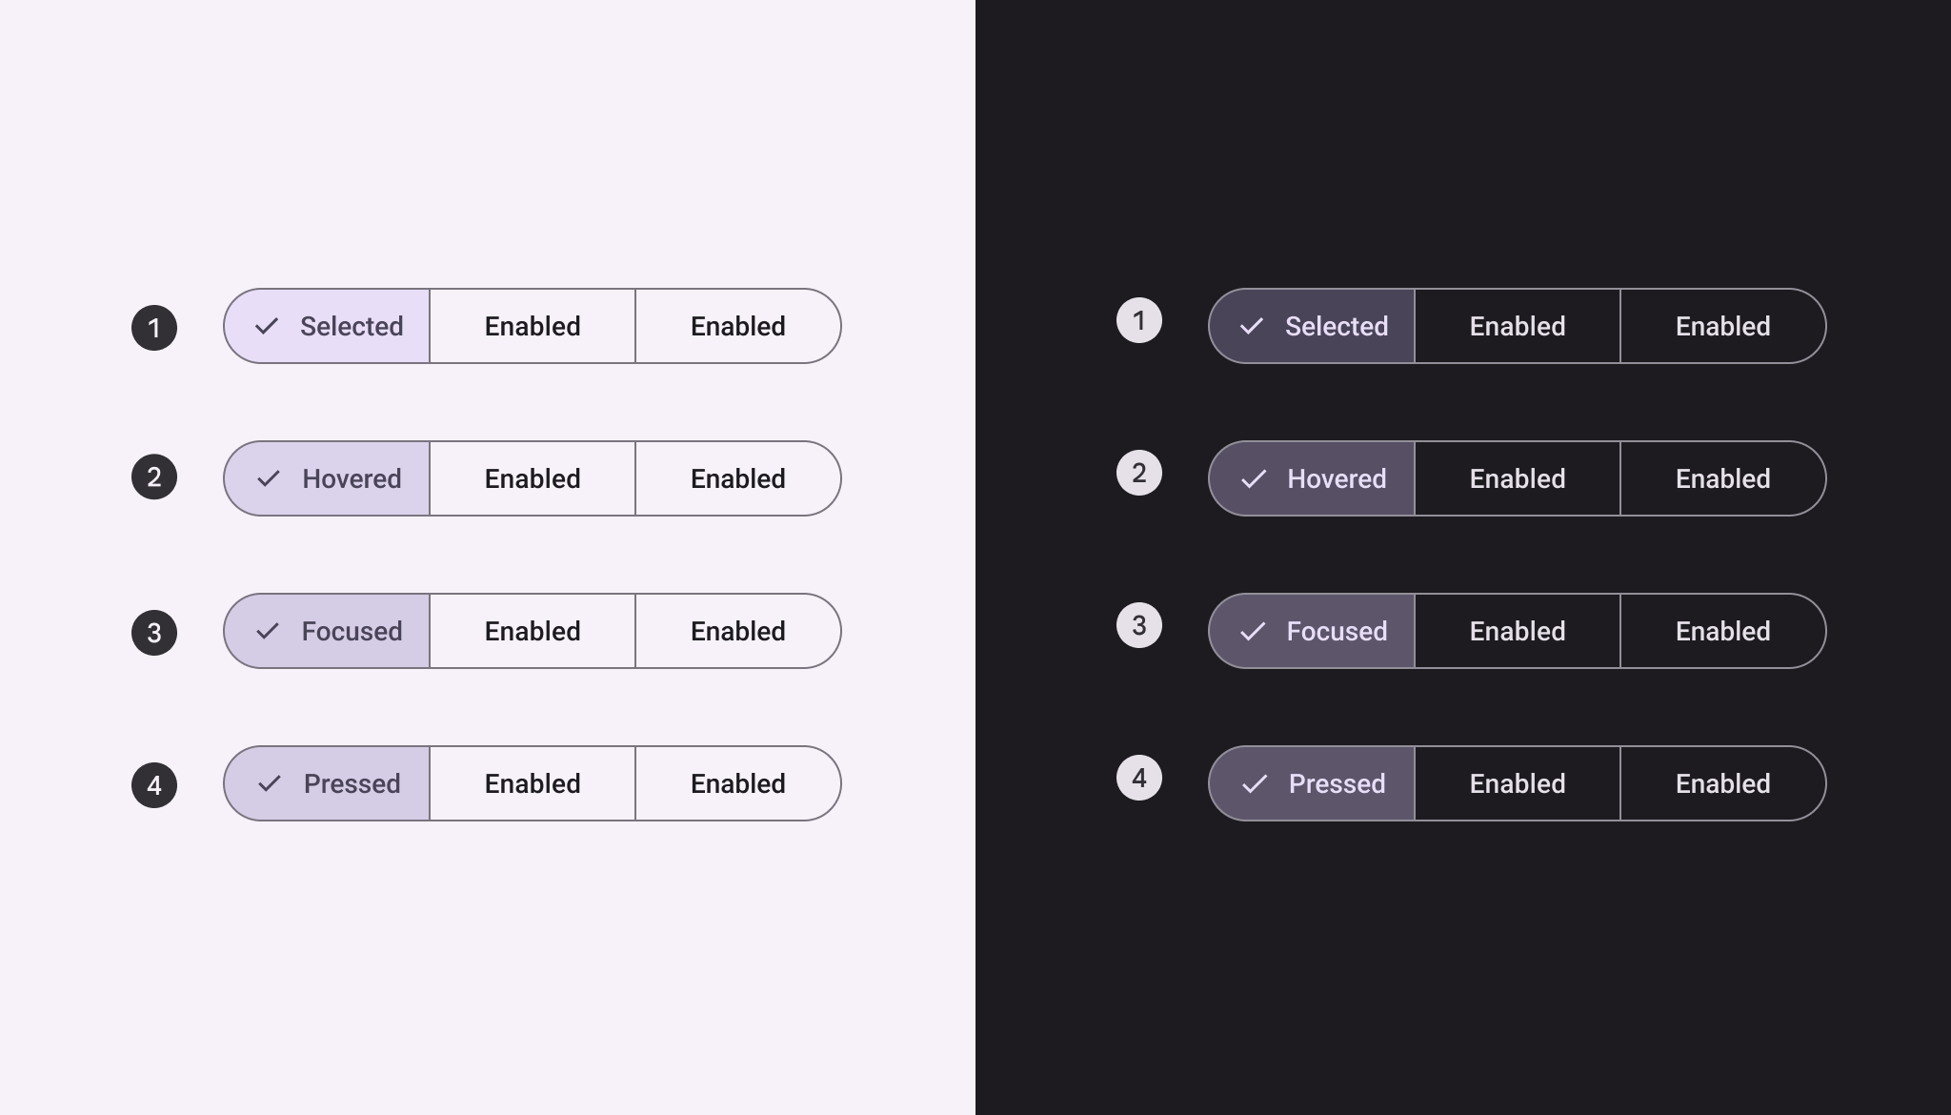Image resolution: width=1951 pixels, height=1115 pixels.
Task: Click the checkmark icon on light Selected segment
Action: click(x=267, y=326)
